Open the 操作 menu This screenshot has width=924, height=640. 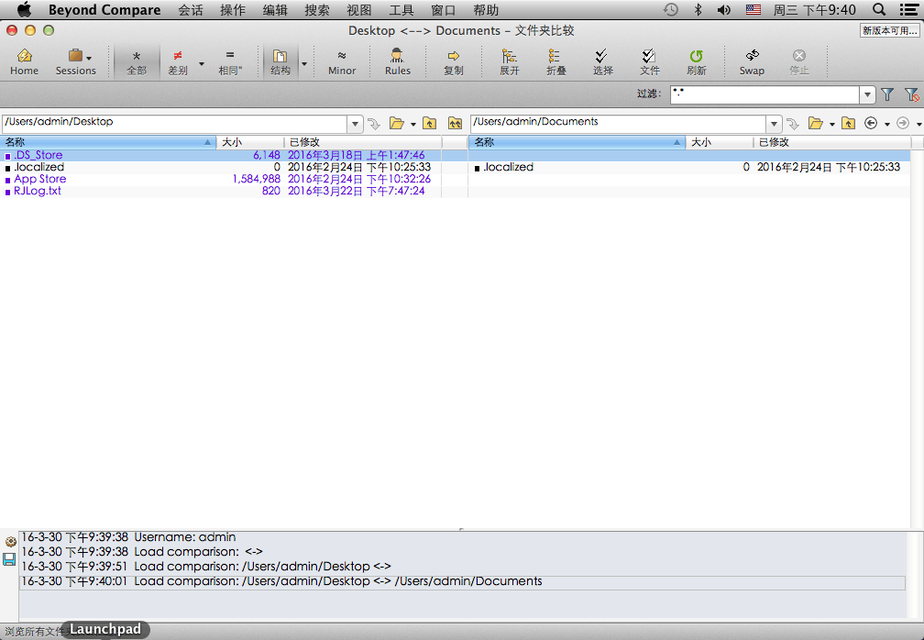[233, 9]
